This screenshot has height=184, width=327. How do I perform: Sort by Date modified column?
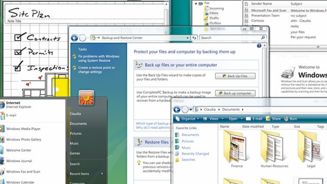(253, 126)
